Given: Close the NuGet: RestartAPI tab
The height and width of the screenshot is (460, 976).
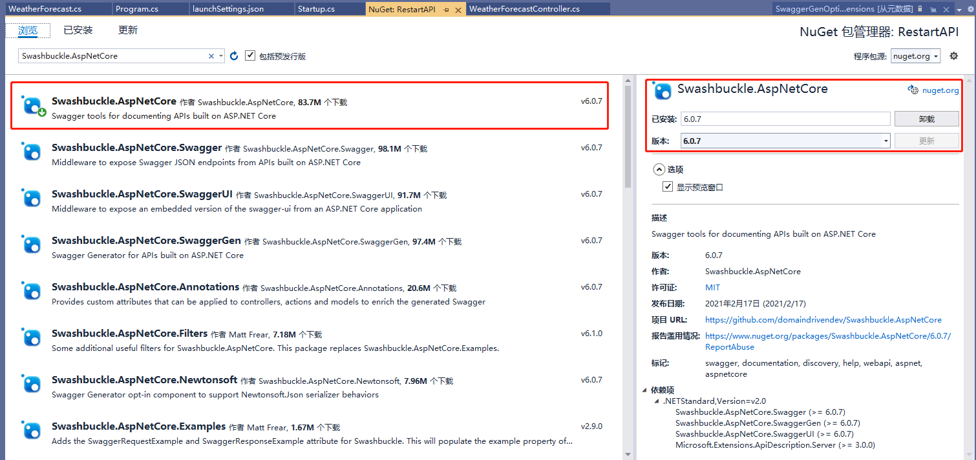Looking at the screenshot, I should coord(458,10).
